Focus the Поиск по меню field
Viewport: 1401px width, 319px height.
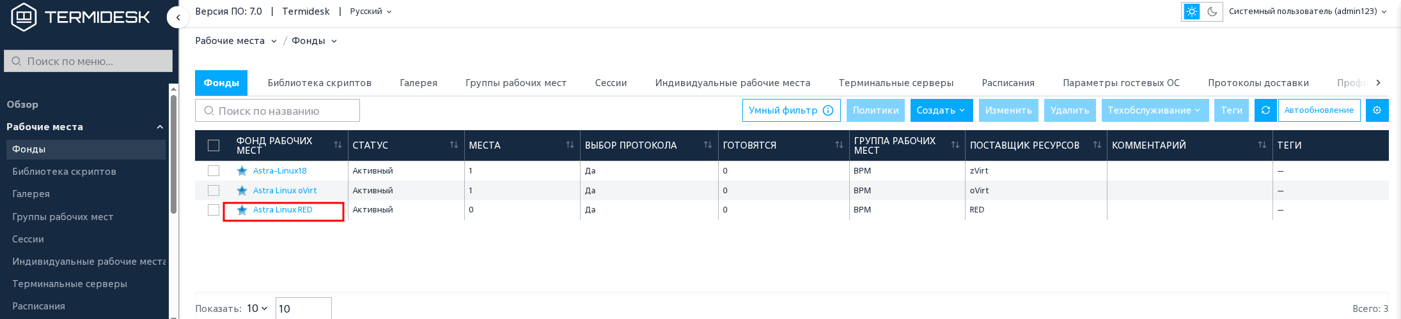point(88,61)
